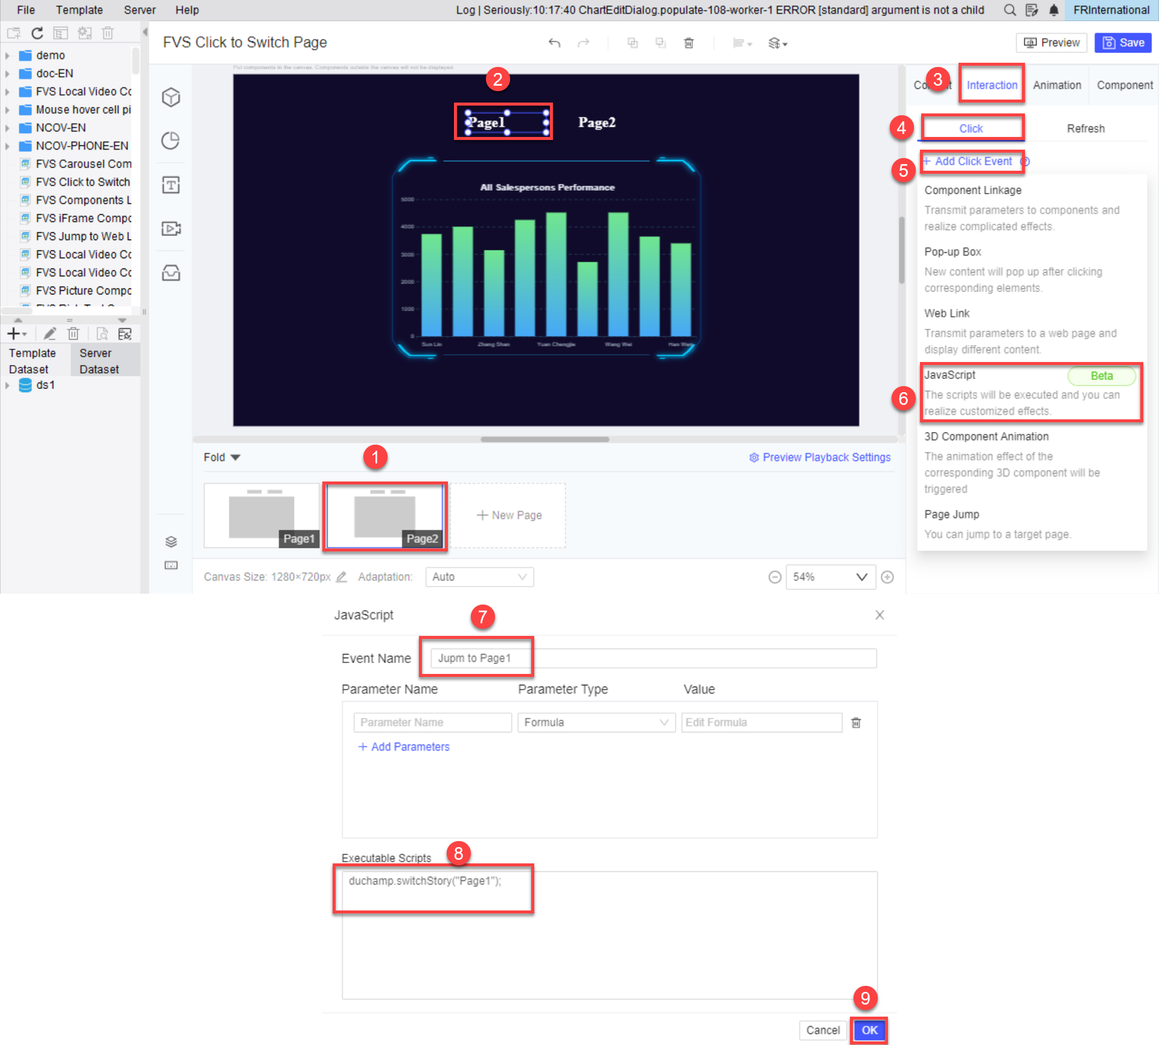Refresh the template directory tree
The width and height of the screenshot is (1159, 1045).
(37, 33)
